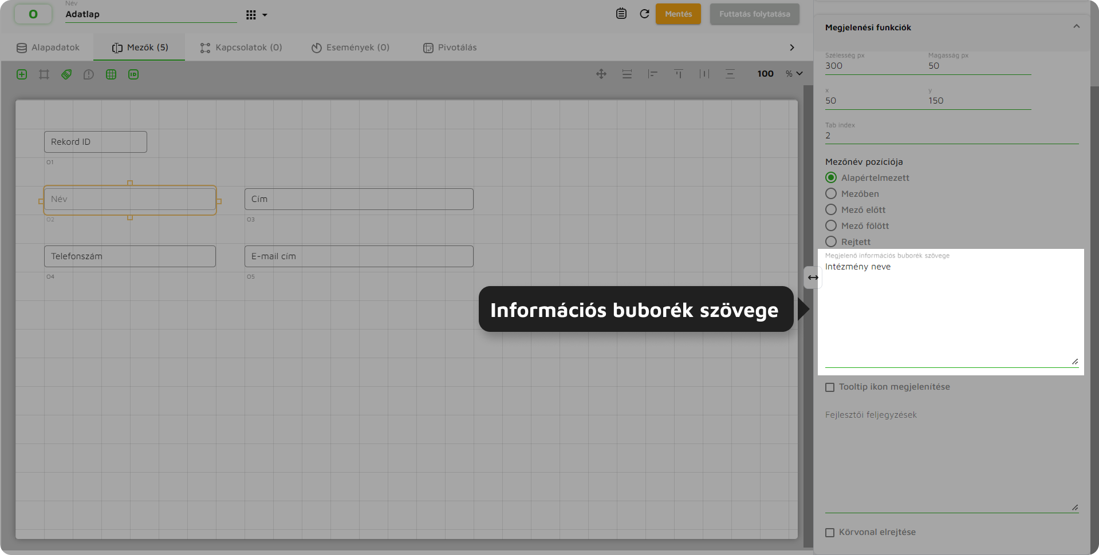The width and height of the screenshot is (1099, 555).
Task: Expand the caret next to apps grid
Action: pos(265,15)
